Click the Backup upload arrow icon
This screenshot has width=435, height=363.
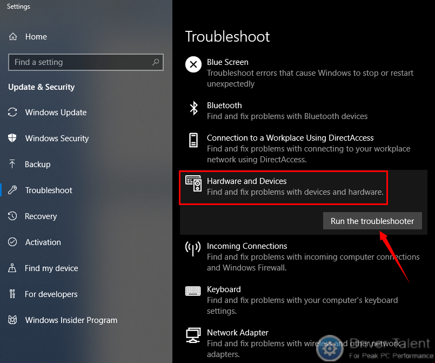pyautogui.click(x=12, y=164)
